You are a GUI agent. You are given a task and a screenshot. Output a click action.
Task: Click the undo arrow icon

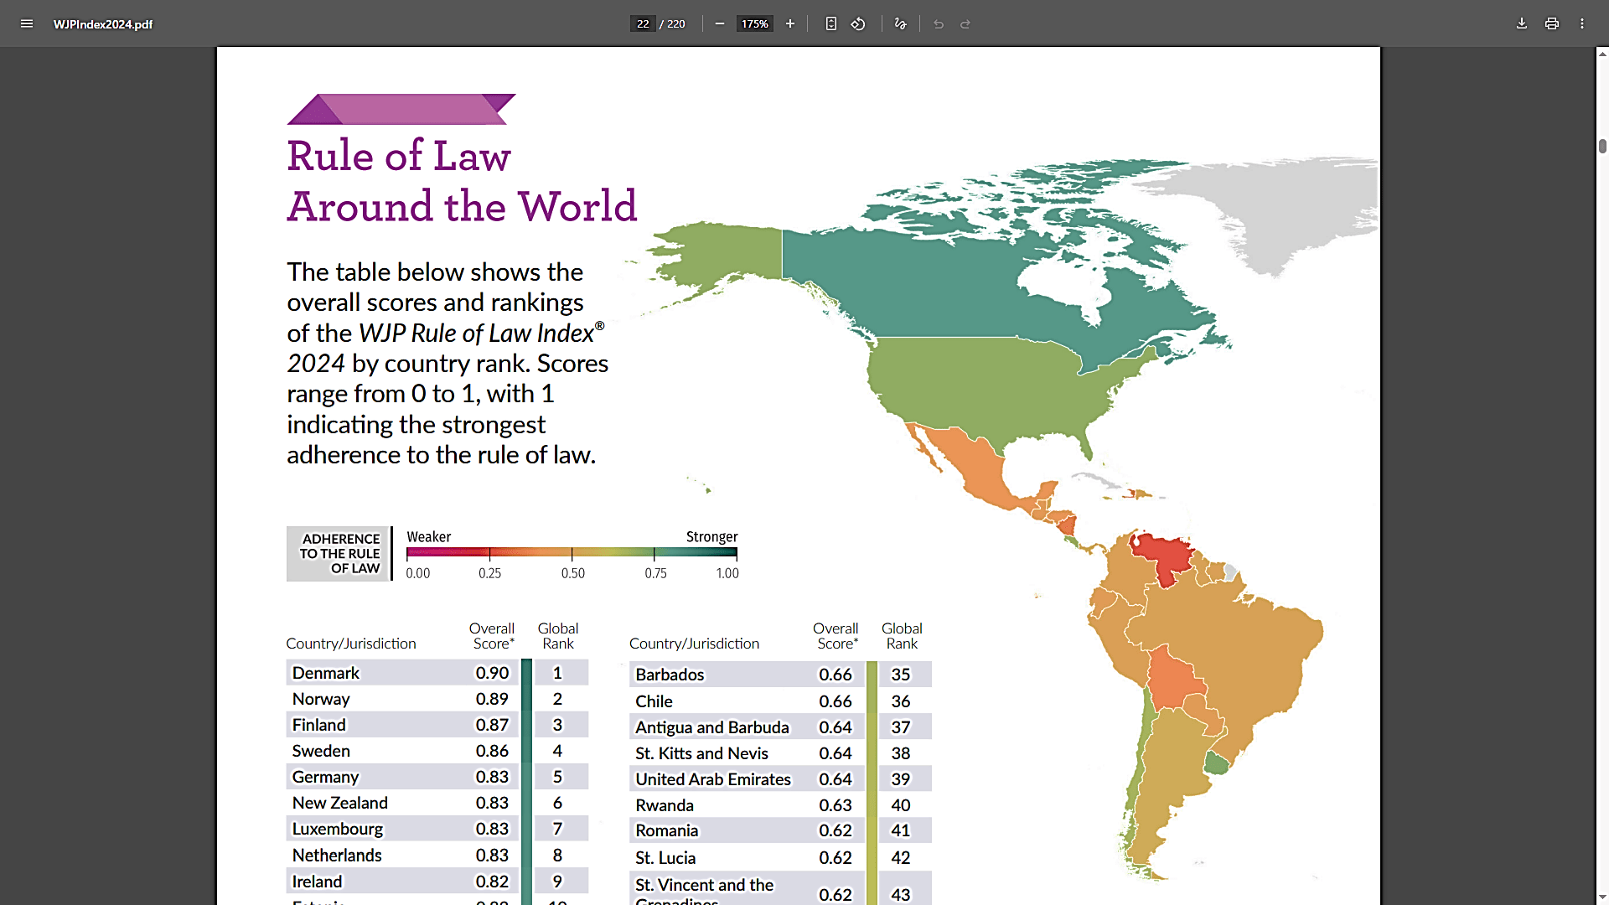tap(939, 23)
